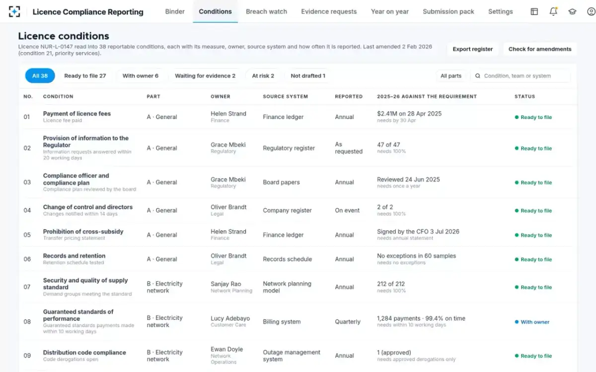Click the search magnifier icon
Image resolution: width=596 pixels, height=372 pixels.
coord(478,76)
